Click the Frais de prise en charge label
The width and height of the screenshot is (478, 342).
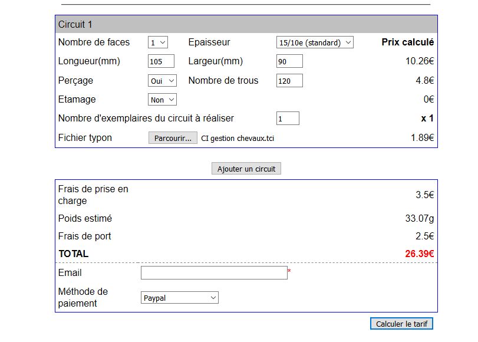(93, 195)
